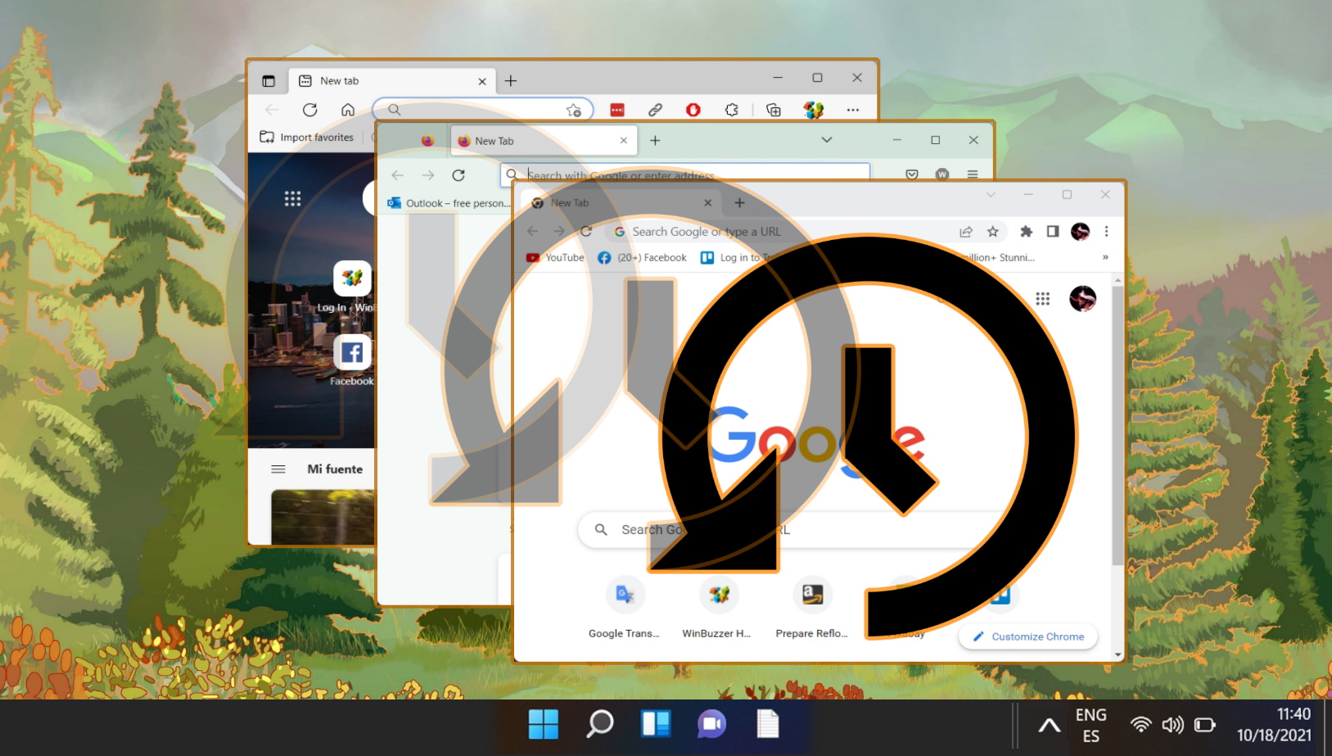1332x756 pixels.
Task: Open the Firefox application menu
Action: coord(973,174)
